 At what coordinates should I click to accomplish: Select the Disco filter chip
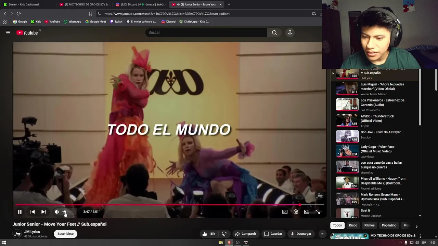pos(353,225)
